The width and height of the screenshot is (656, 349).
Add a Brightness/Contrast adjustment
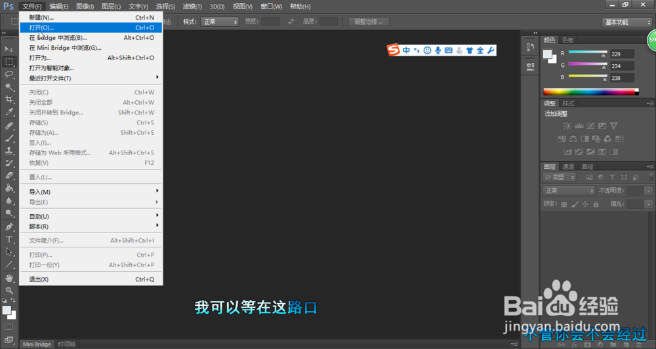coord(567,126)
